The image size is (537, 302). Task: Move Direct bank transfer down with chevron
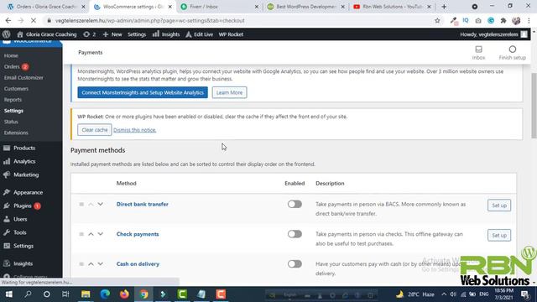coord(101,204)
